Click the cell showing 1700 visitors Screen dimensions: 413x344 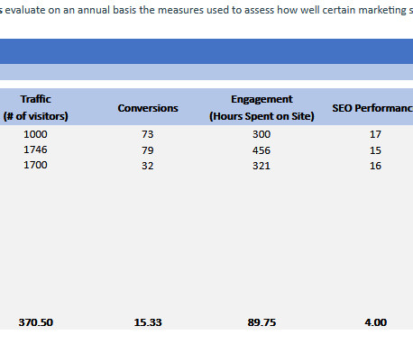(x=35, y=165)
